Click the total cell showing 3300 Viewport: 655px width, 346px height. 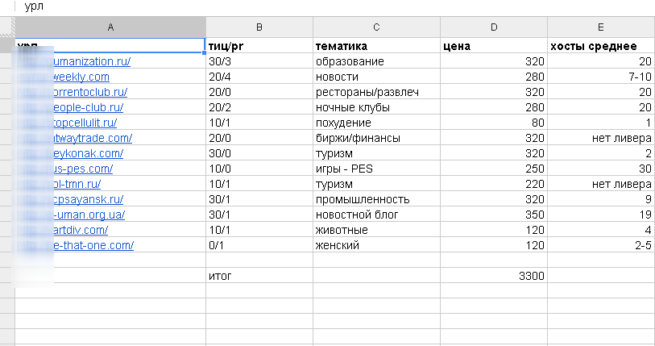pos(493,276)
